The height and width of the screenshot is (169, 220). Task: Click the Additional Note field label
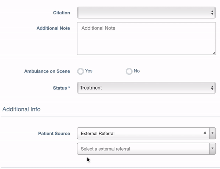click(x=53, y=28)
